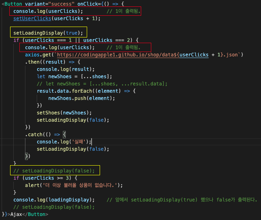Image resolution: width=261 pixels, height=220 pixels.
Task: Click the console.log(result) statement
Action: click(x=66, y=69)
